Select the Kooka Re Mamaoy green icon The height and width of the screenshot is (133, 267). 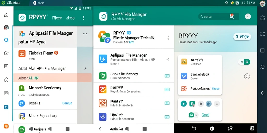[x=103, y=76]
